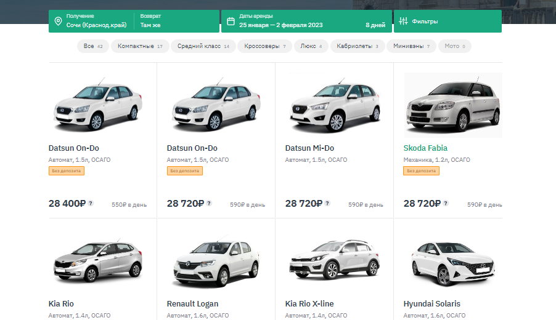556x320 pixels.
Task: Open price hint icon for Datsun Mi-Do
Action: (x=327, y=203)
